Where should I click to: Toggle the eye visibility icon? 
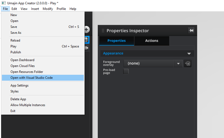click(x=86, y=48)
